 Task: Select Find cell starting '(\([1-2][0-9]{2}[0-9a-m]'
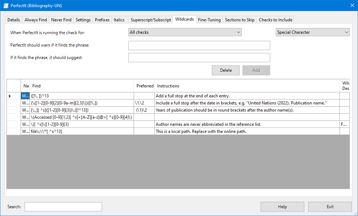[82, 103]
